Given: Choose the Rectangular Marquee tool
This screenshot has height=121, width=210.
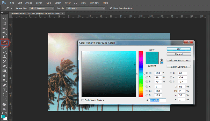Looking at the screenshot, I should pos(4,23).
